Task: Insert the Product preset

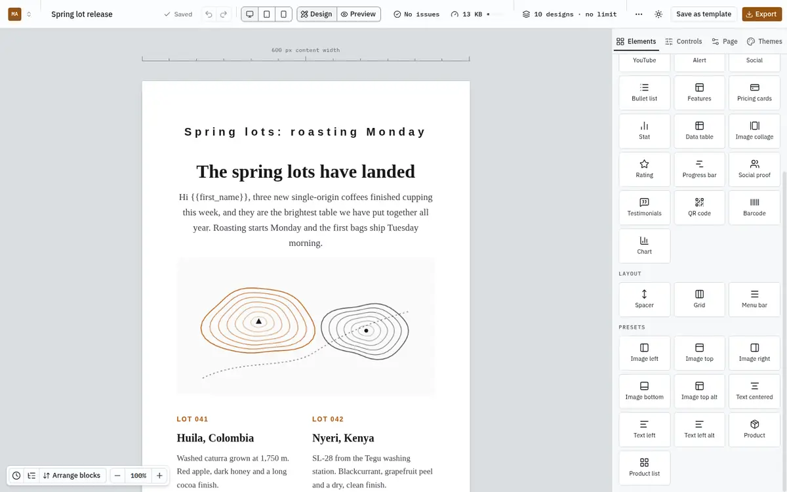Action: pos(754,429)
